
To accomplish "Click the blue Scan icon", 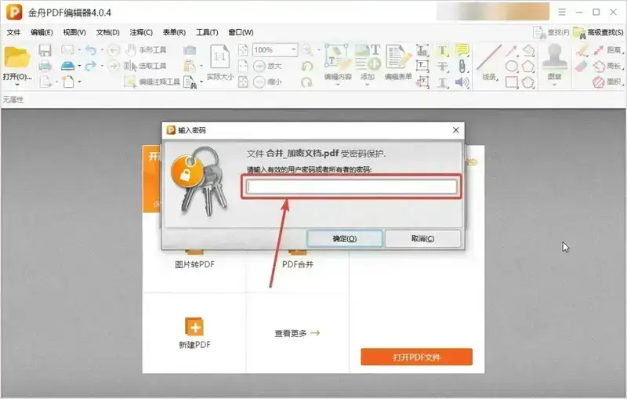I will 68,66.
